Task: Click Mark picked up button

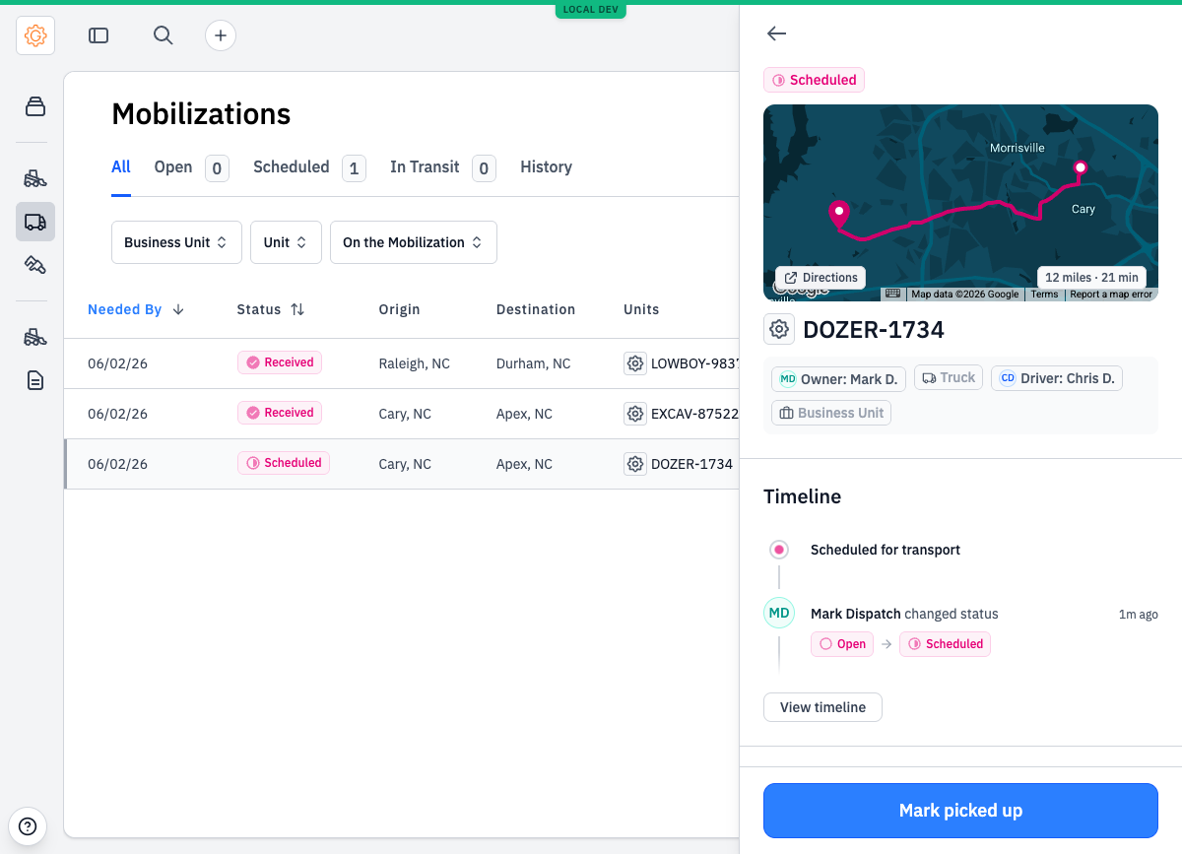Action: coord(960,811)
